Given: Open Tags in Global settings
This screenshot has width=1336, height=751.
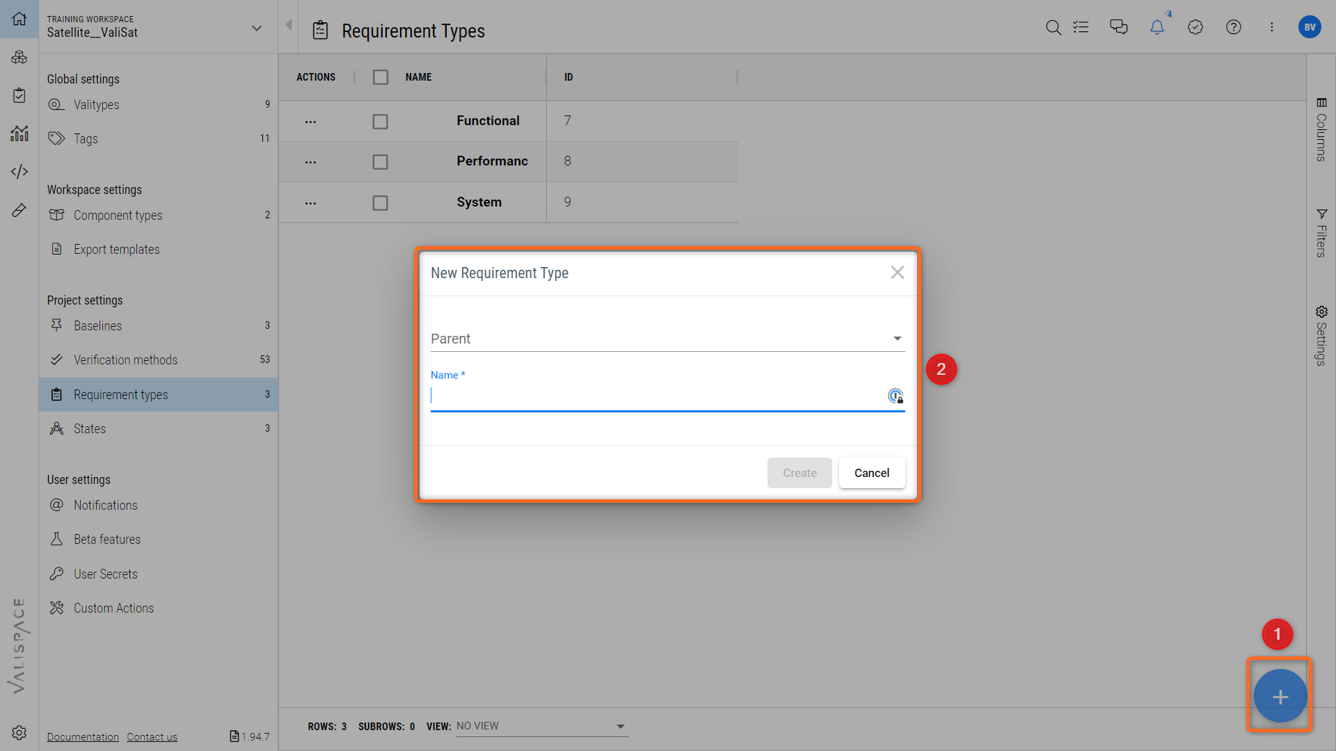Looking at the screenshot, I should pyautogui.click(x=159, y=139).
